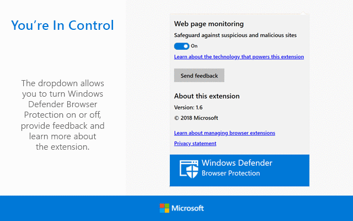Click the Browser Protection subtitle in banner

231,173
